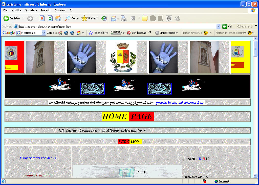Open the Visualizza menu

(31, 10)
